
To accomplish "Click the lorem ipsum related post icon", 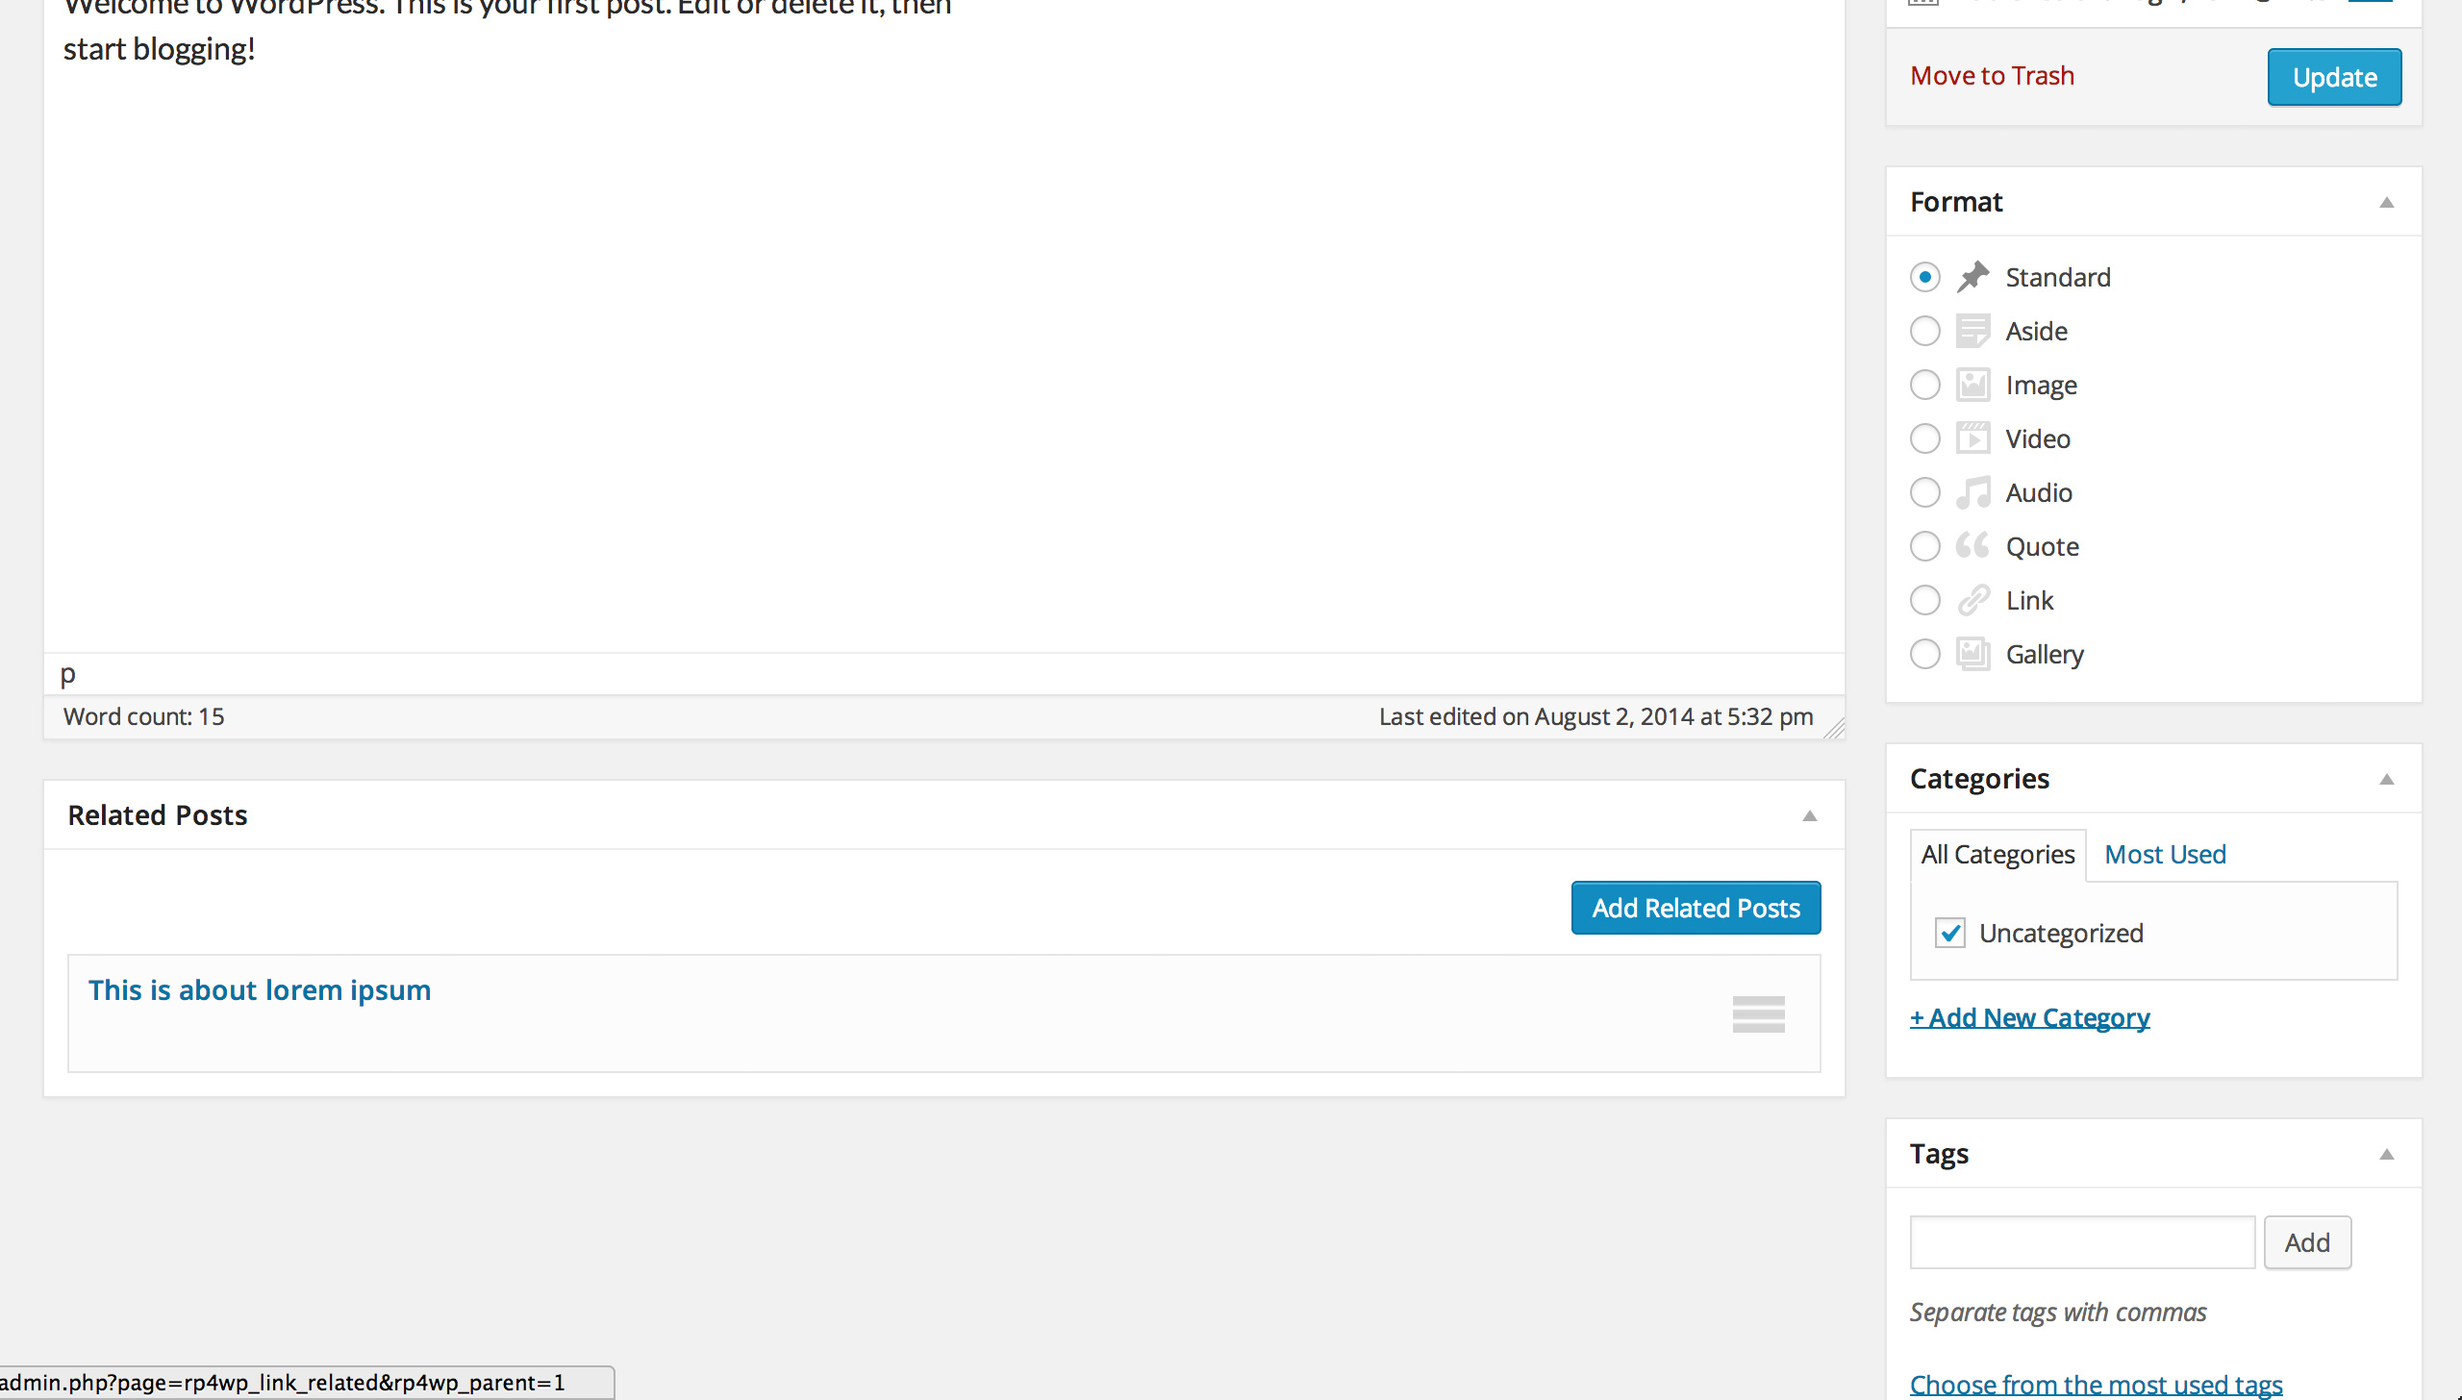I will (x=1759, y=1014).
